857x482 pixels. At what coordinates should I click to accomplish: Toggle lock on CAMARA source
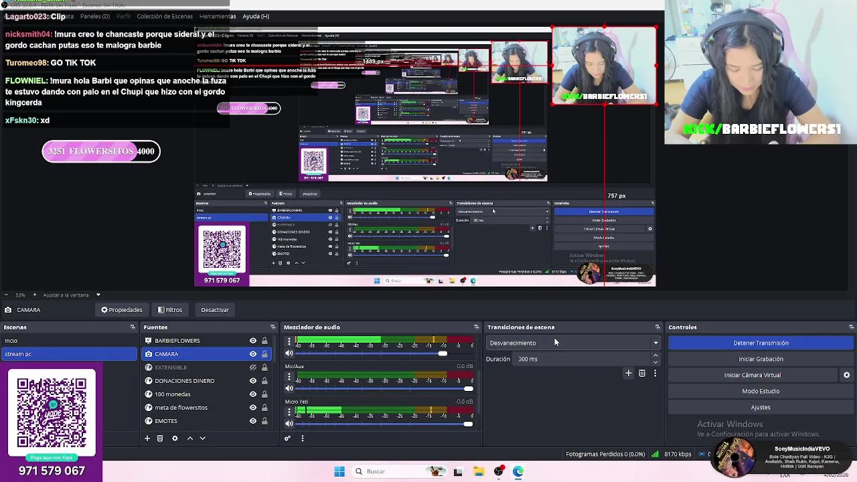(x=264, y=354)
